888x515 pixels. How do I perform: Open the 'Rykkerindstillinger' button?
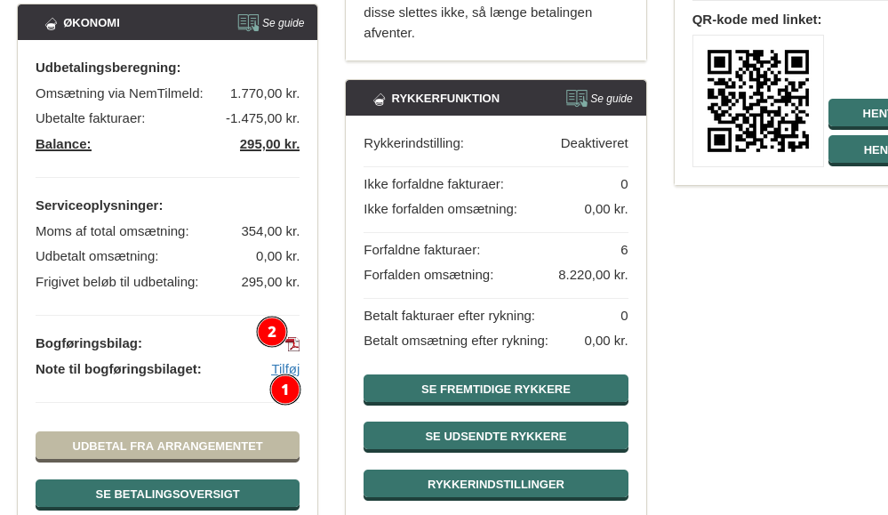point(495,484)
